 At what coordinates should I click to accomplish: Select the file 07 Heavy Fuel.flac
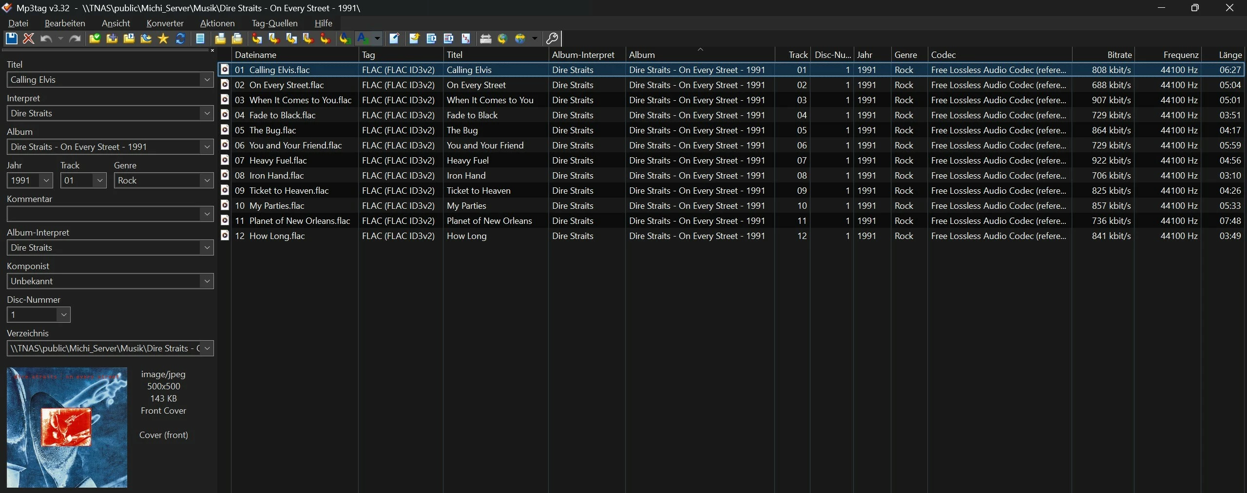[x=278, y=161]
